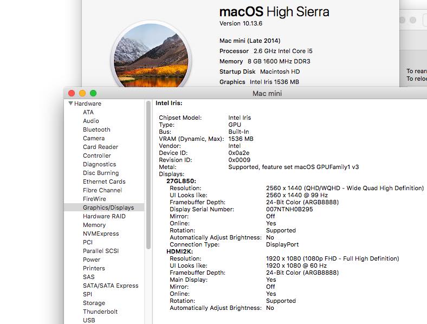Select SPI in the Hardware list

tap(87, 294)
